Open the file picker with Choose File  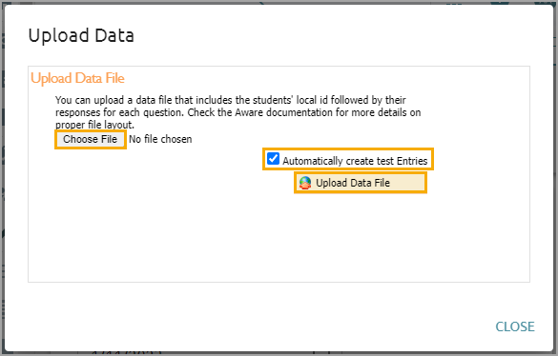(90, 139)
